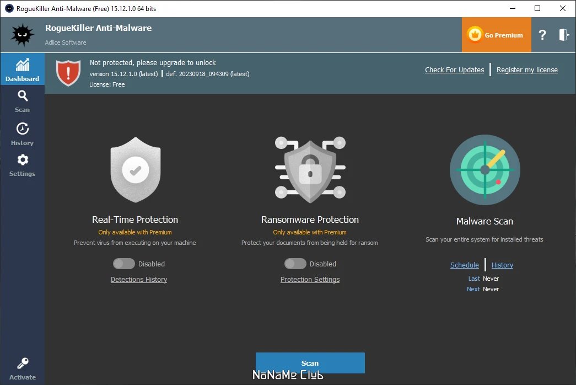The height and width of the screenshot is (385, 576).
Task: Toggle the Real-Time Protection switch
Action: point(124,264)
